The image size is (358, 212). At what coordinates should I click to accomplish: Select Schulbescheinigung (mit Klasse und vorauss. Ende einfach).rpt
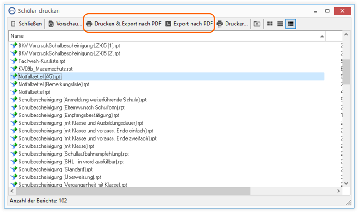pos(86,131)
